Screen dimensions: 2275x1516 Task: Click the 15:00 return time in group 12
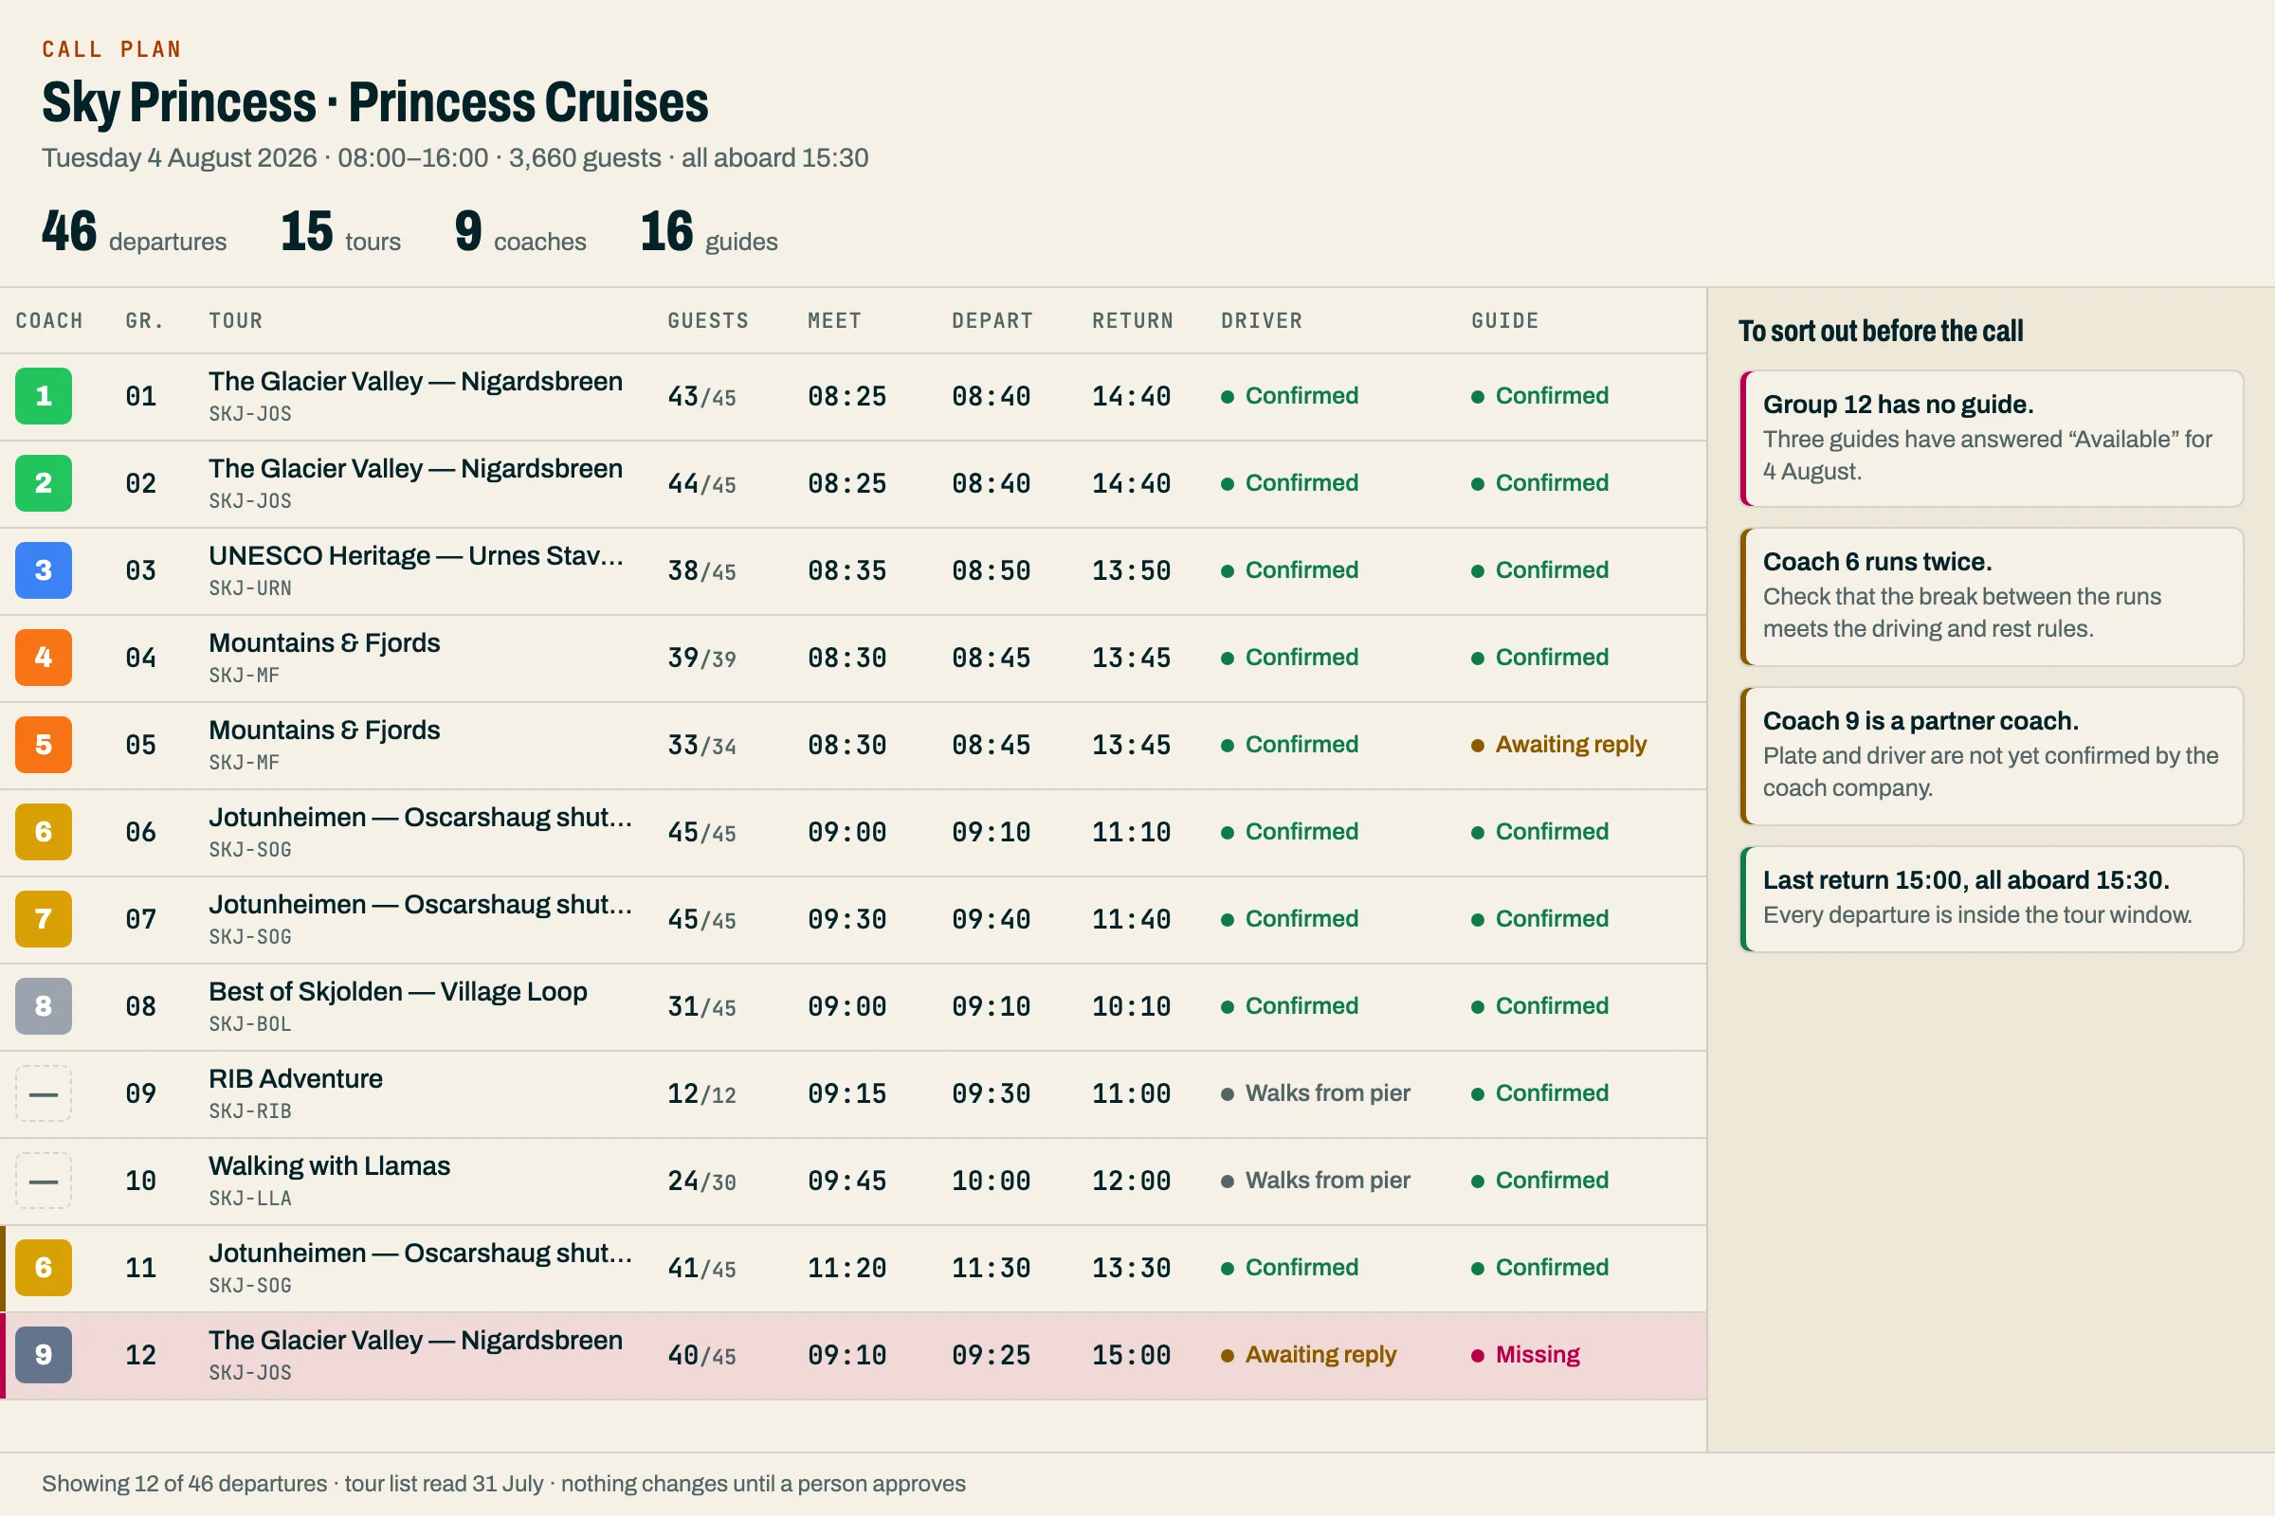point(1131,1356)
